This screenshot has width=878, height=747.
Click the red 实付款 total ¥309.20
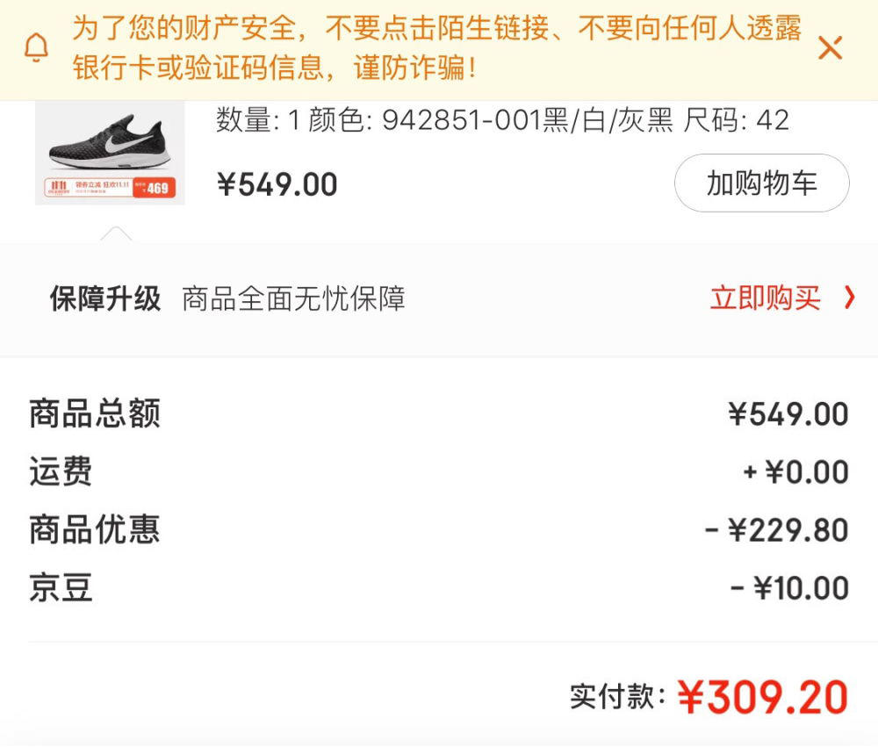pos(763,697)
